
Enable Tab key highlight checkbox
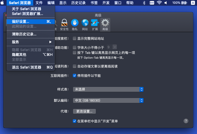tap(75, 53)
